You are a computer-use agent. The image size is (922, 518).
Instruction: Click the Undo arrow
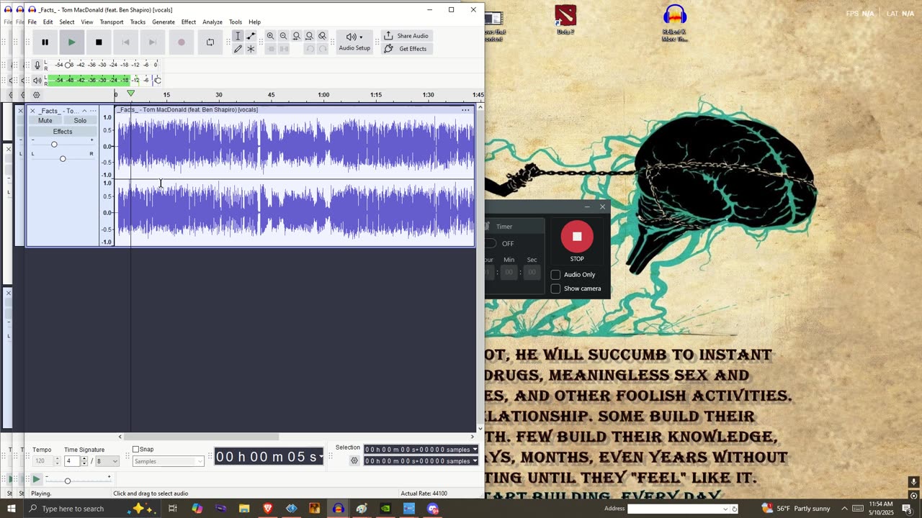(309, 49)
